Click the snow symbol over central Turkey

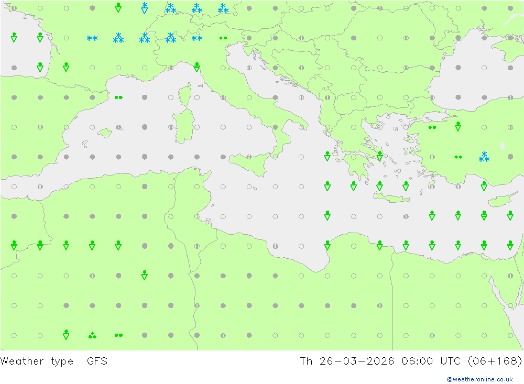[x=484, y=157]
